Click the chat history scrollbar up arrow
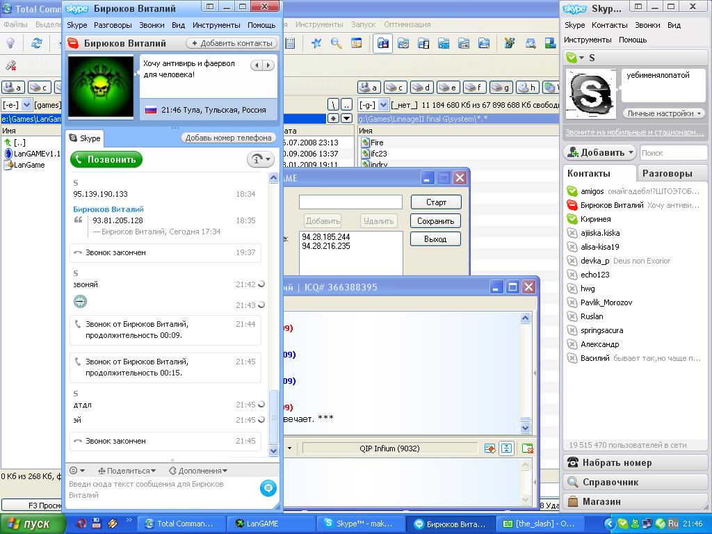712x534 pixels. pyautogui.click(x=273, y=178)
